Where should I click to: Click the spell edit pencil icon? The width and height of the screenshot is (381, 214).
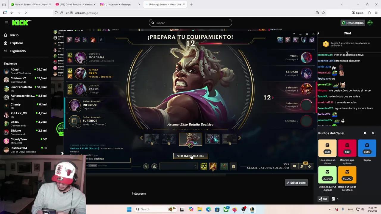pyautogui.click(x=154, y=166)
